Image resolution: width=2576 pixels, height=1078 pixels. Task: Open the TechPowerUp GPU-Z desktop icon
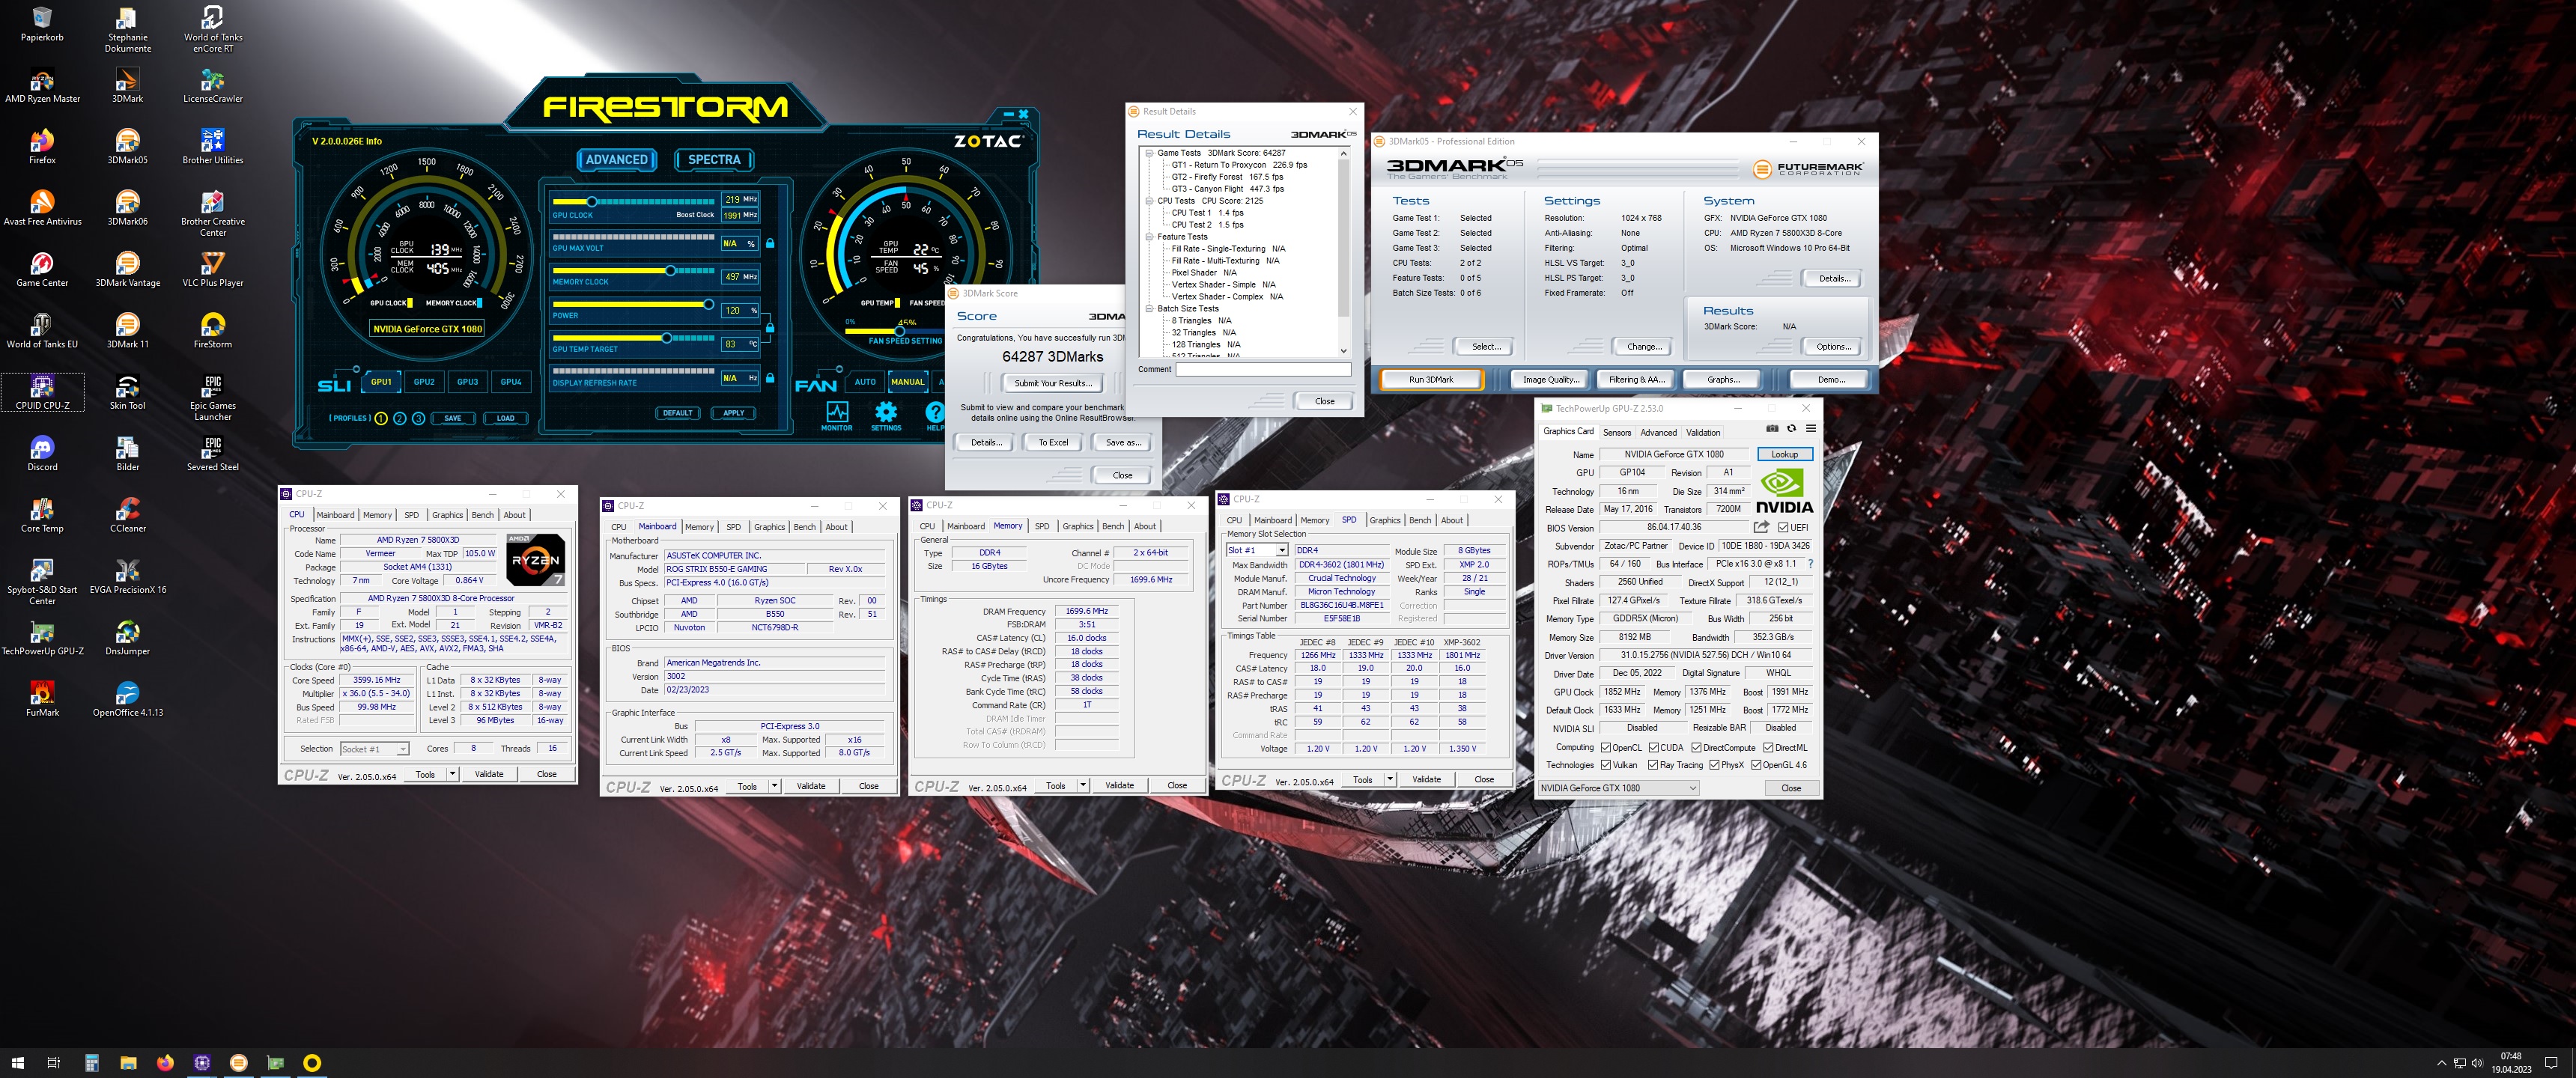(x=42, y=638)
